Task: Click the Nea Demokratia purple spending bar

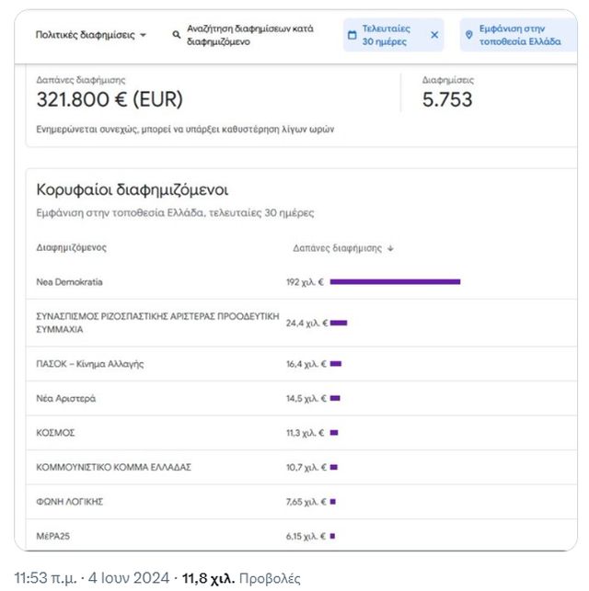Action: 395,282
